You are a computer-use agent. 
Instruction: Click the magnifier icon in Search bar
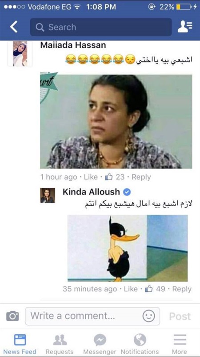(x=40, y=27)
